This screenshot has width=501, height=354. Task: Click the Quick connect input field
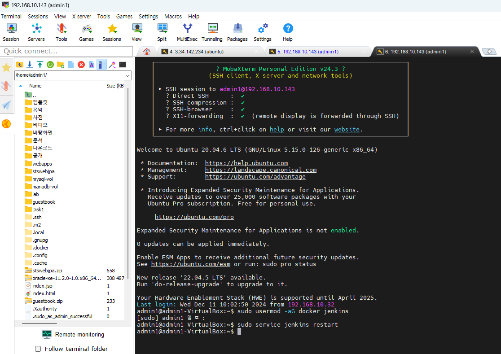66,51
